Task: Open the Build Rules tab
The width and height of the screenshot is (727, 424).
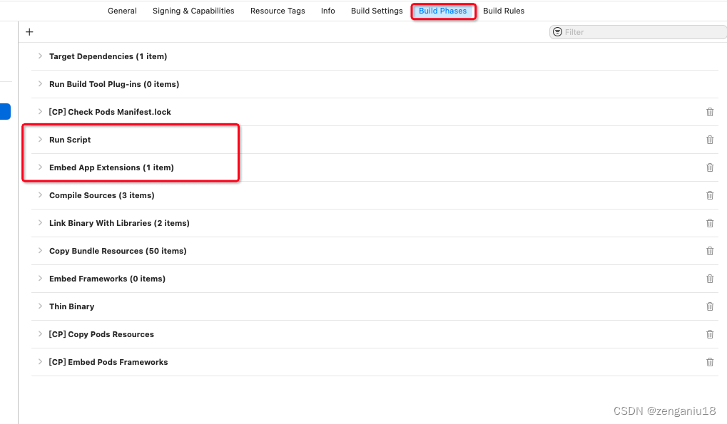Action: (504, 11)
